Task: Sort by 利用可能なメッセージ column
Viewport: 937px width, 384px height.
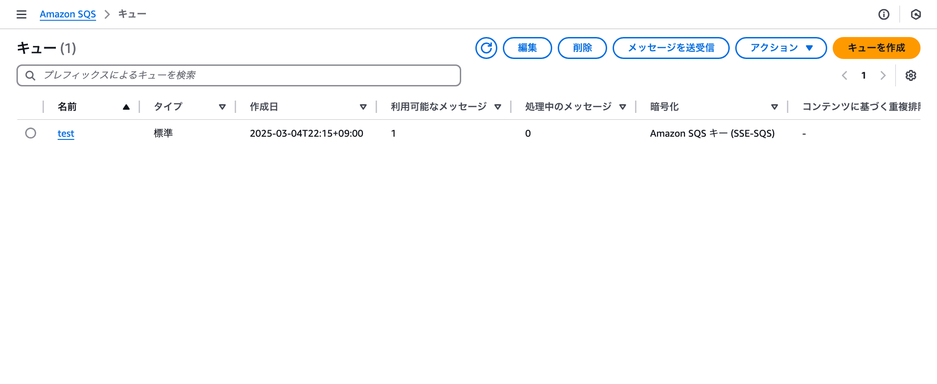Action: [x=498, y=107]
